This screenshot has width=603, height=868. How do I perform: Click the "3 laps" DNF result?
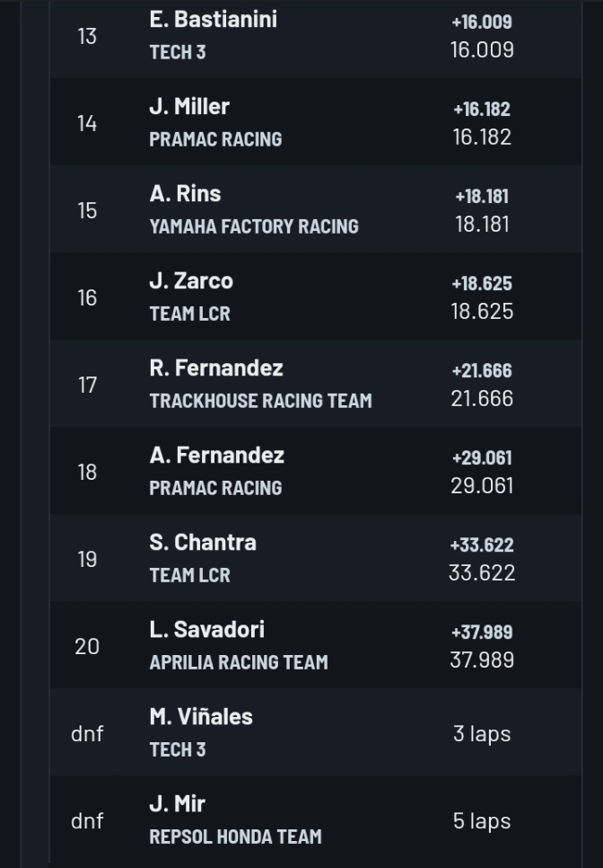coord(482,733)
